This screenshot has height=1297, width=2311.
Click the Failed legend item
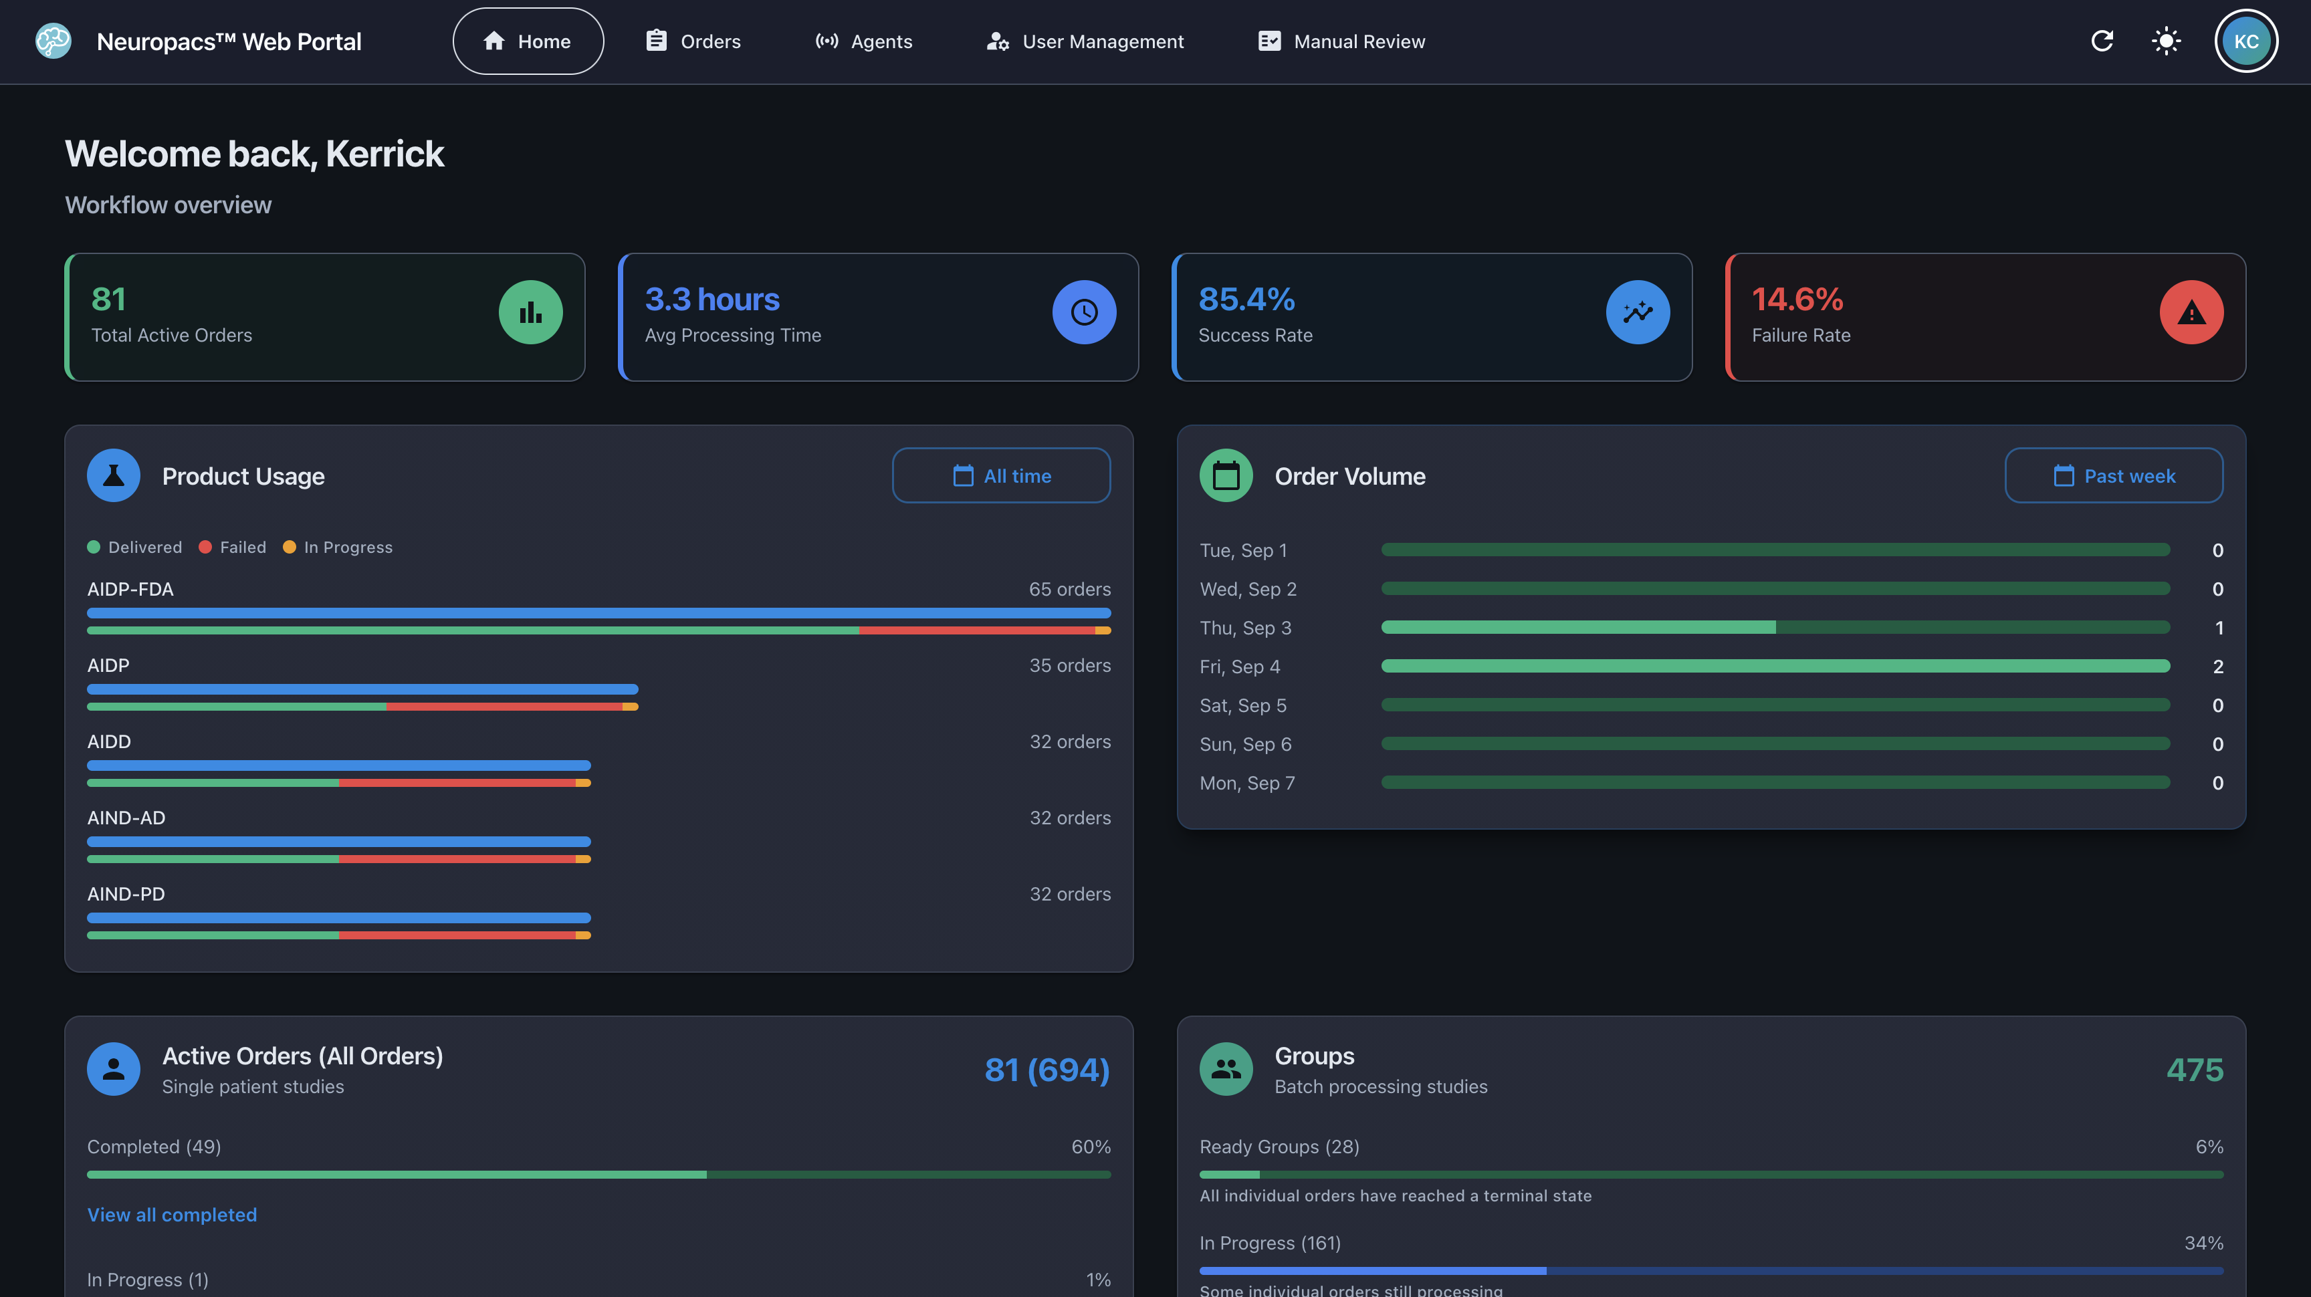click(x=232, y=547)
